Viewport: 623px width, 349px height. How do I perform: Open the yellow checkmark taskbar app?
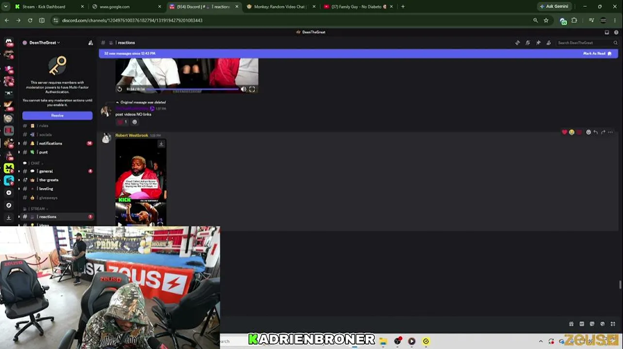pyautogui.click(x=426, y=341)
